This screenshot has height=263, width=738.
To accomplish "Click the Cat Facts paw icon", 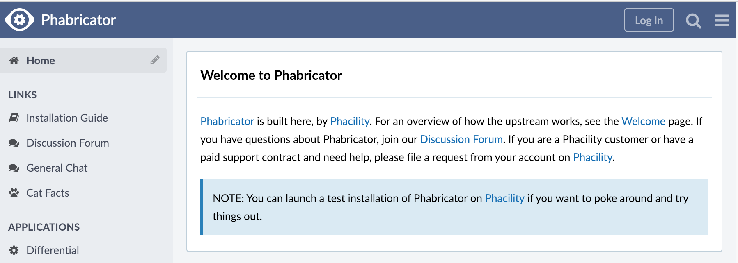I will [x=14, y=193].
